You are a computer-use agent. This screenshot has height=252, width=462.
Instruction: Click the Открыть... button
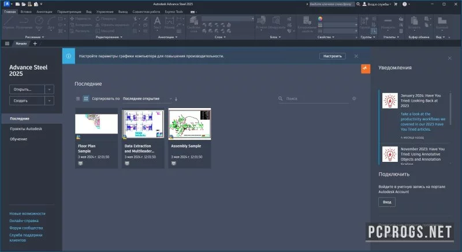(x=27, y=90)
